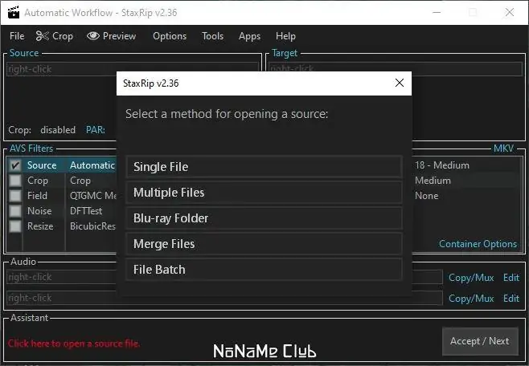
Task: Select the Source filter row name
Action: click(42, 165)
